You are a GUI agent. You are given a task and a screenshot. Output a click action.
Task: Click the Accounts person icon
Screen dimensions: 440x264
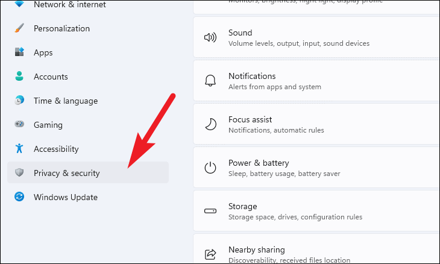click(x=19, y=76)
